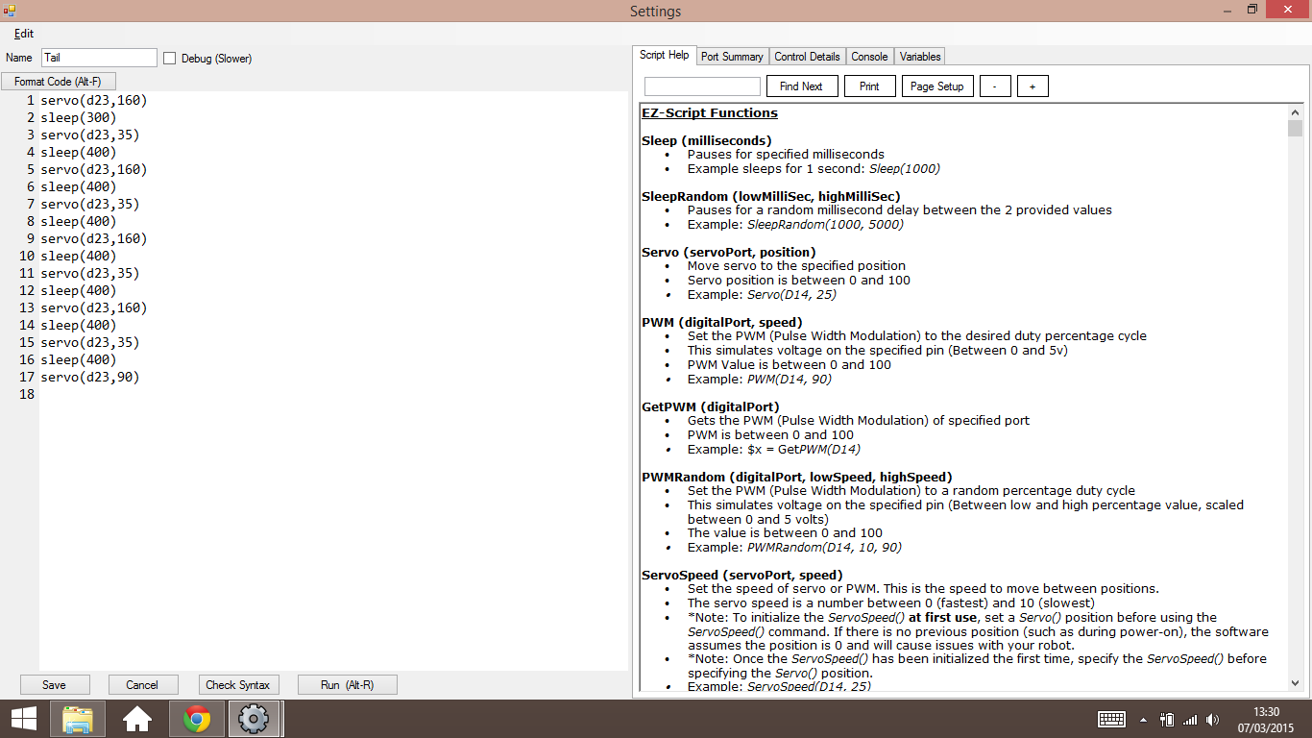1312x738 pixels.
Task: Open the Edit menu
Action: click(x=22, y=34)
